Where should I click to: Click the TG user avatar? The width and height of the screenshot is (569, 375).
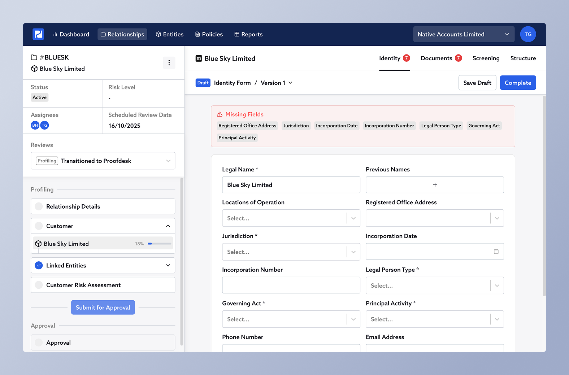tap(528, 34)
